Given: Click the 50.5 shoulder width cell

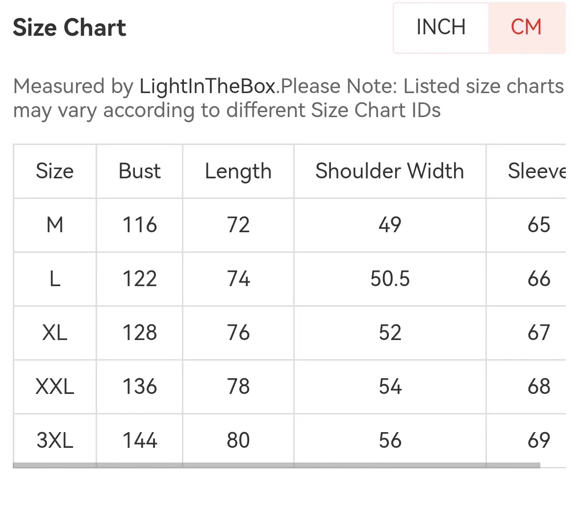Looking at the screenshot, I should (390, 279).
